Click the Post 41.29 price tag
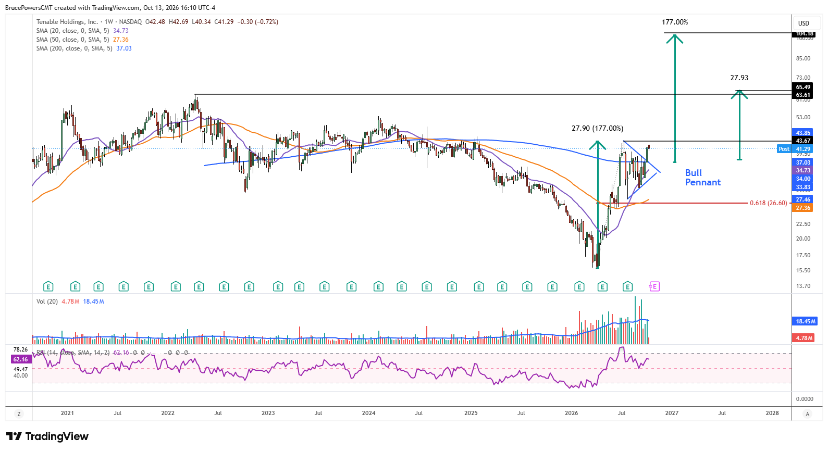828x452 pixels. coord(795,149)
